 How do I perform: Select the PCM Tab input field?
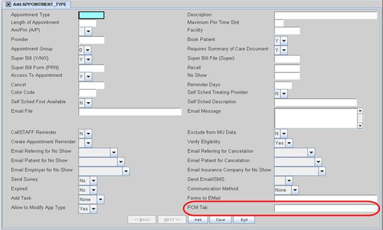(x=326, y=208)
